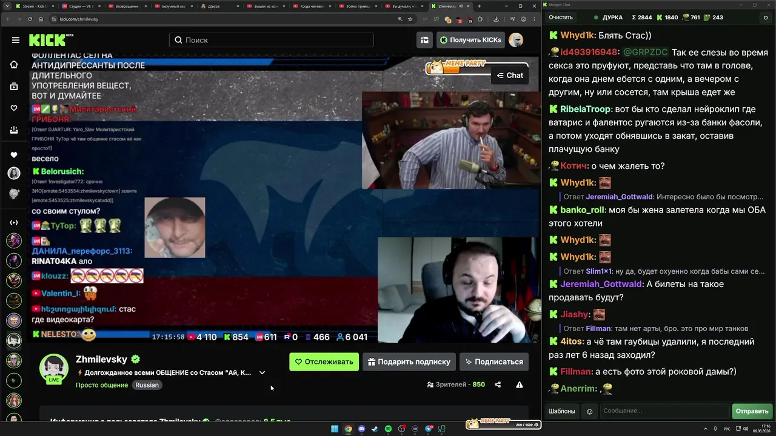Report the stream via the warning icon
The image size is (776, 436).
coord(520,385)
